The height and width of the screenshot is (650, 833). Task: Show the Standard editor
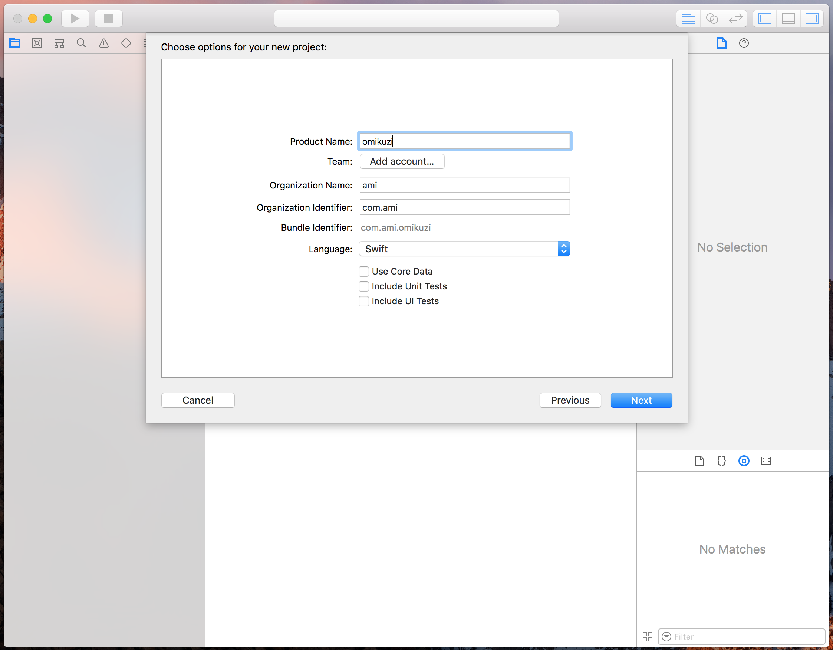[688, 18]
